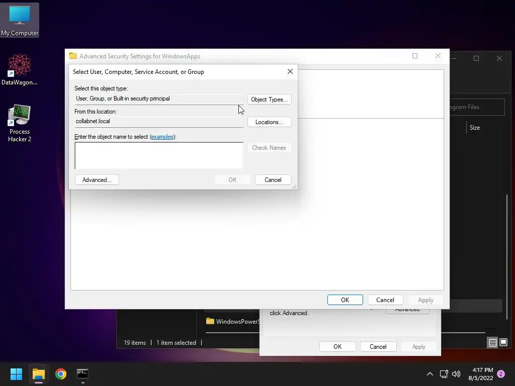Viewport: 515px width, 386px height.
Task: Open the volume tray icon
Action: 456,374
